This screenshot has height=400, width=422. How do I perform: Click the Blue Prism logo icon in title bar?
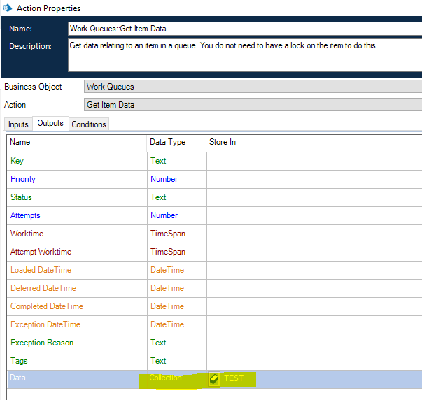pyautogui.click(x=8, y=8)
